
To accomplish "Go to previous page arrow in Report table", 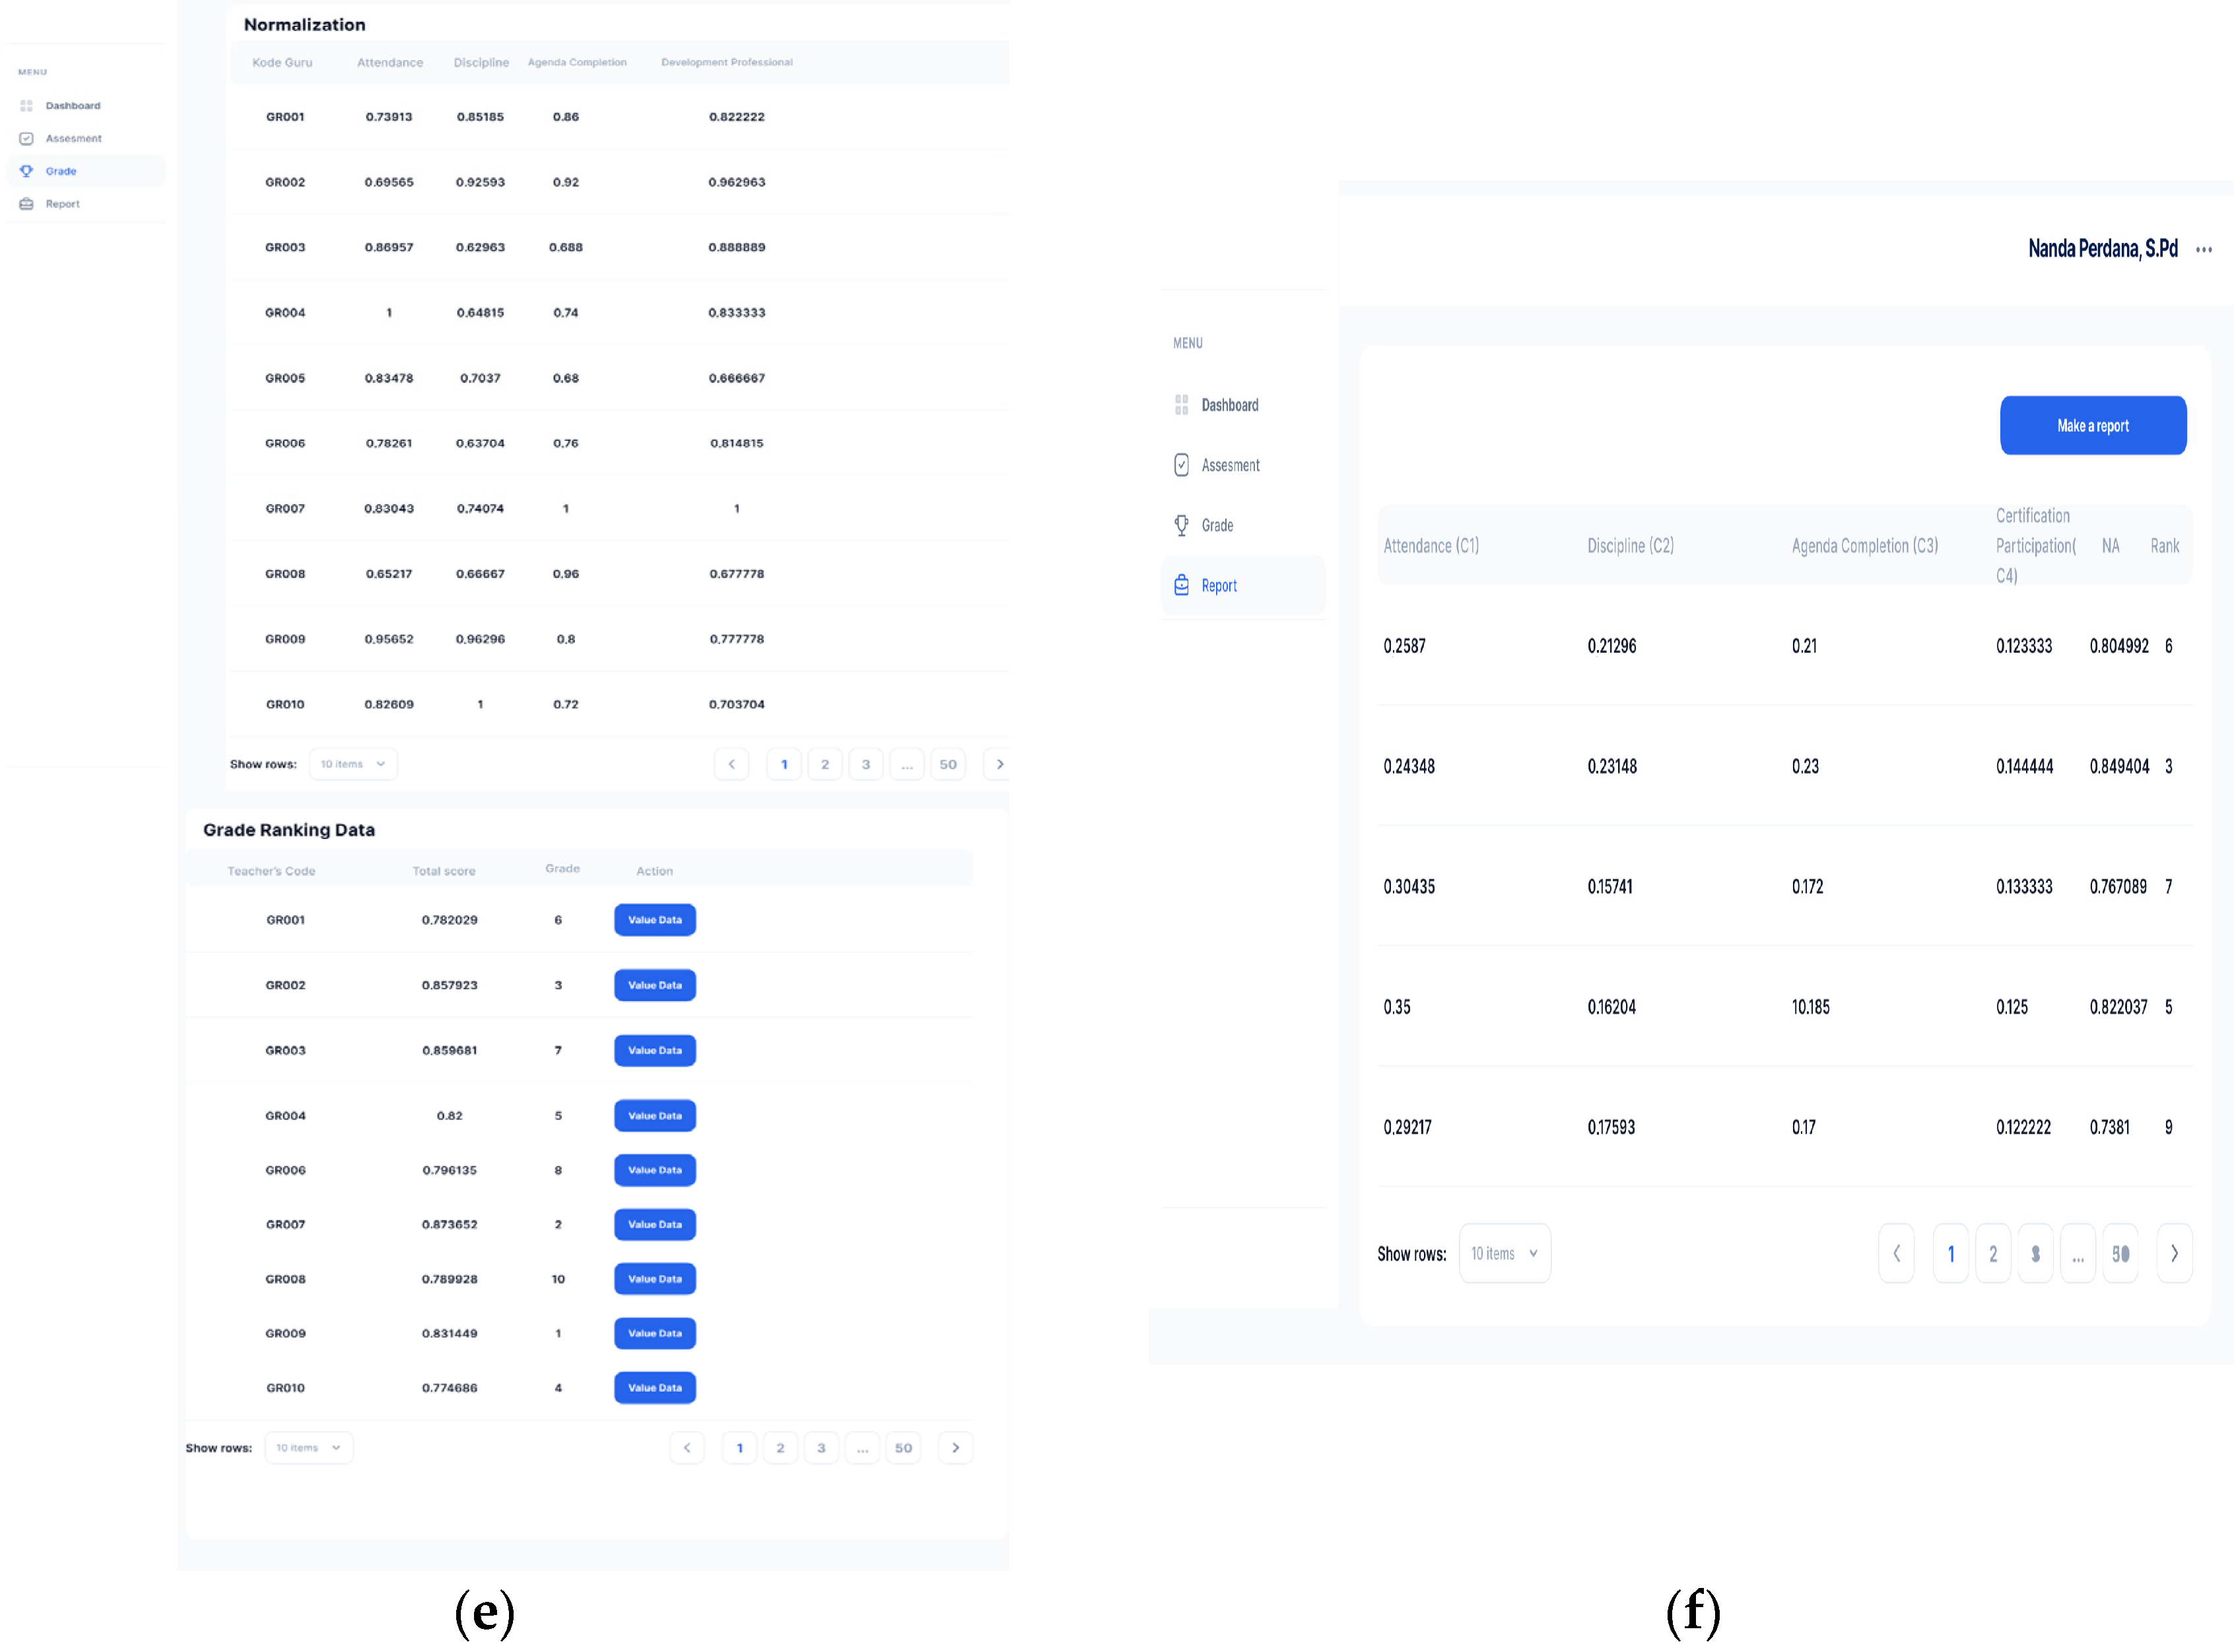I will [1896, 1253].
